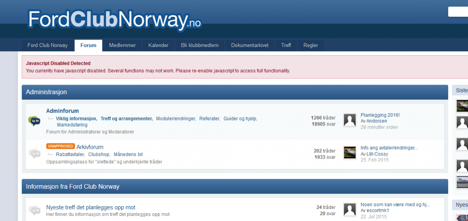468x221 pixels.
Task: Open the Referater subforum
Action: pyautogui.click(x=209, y=118)
